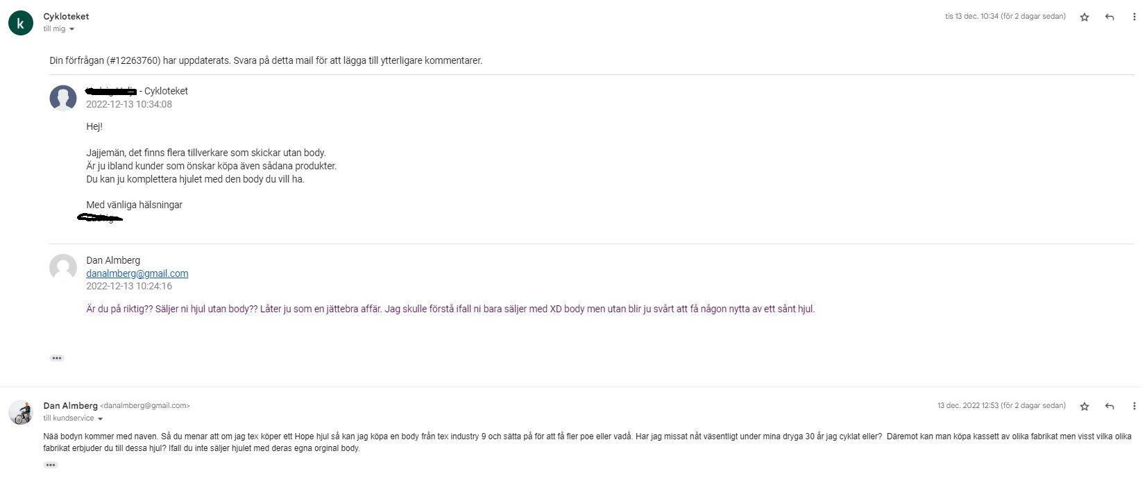
Task: Click the Cykloteket support agent avatar
Action: click(x=63, y=98)
